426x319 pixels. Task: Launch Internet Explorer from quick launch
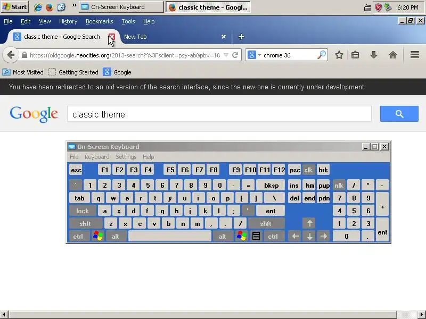coord(37,7)
